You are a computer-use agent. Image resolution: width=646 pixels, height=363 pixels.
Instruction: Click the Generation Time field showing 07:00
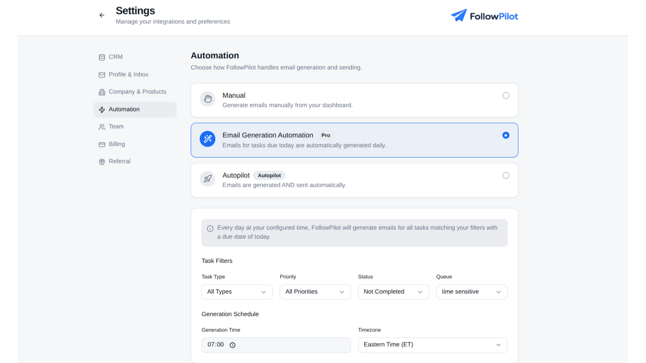(276, 345)
